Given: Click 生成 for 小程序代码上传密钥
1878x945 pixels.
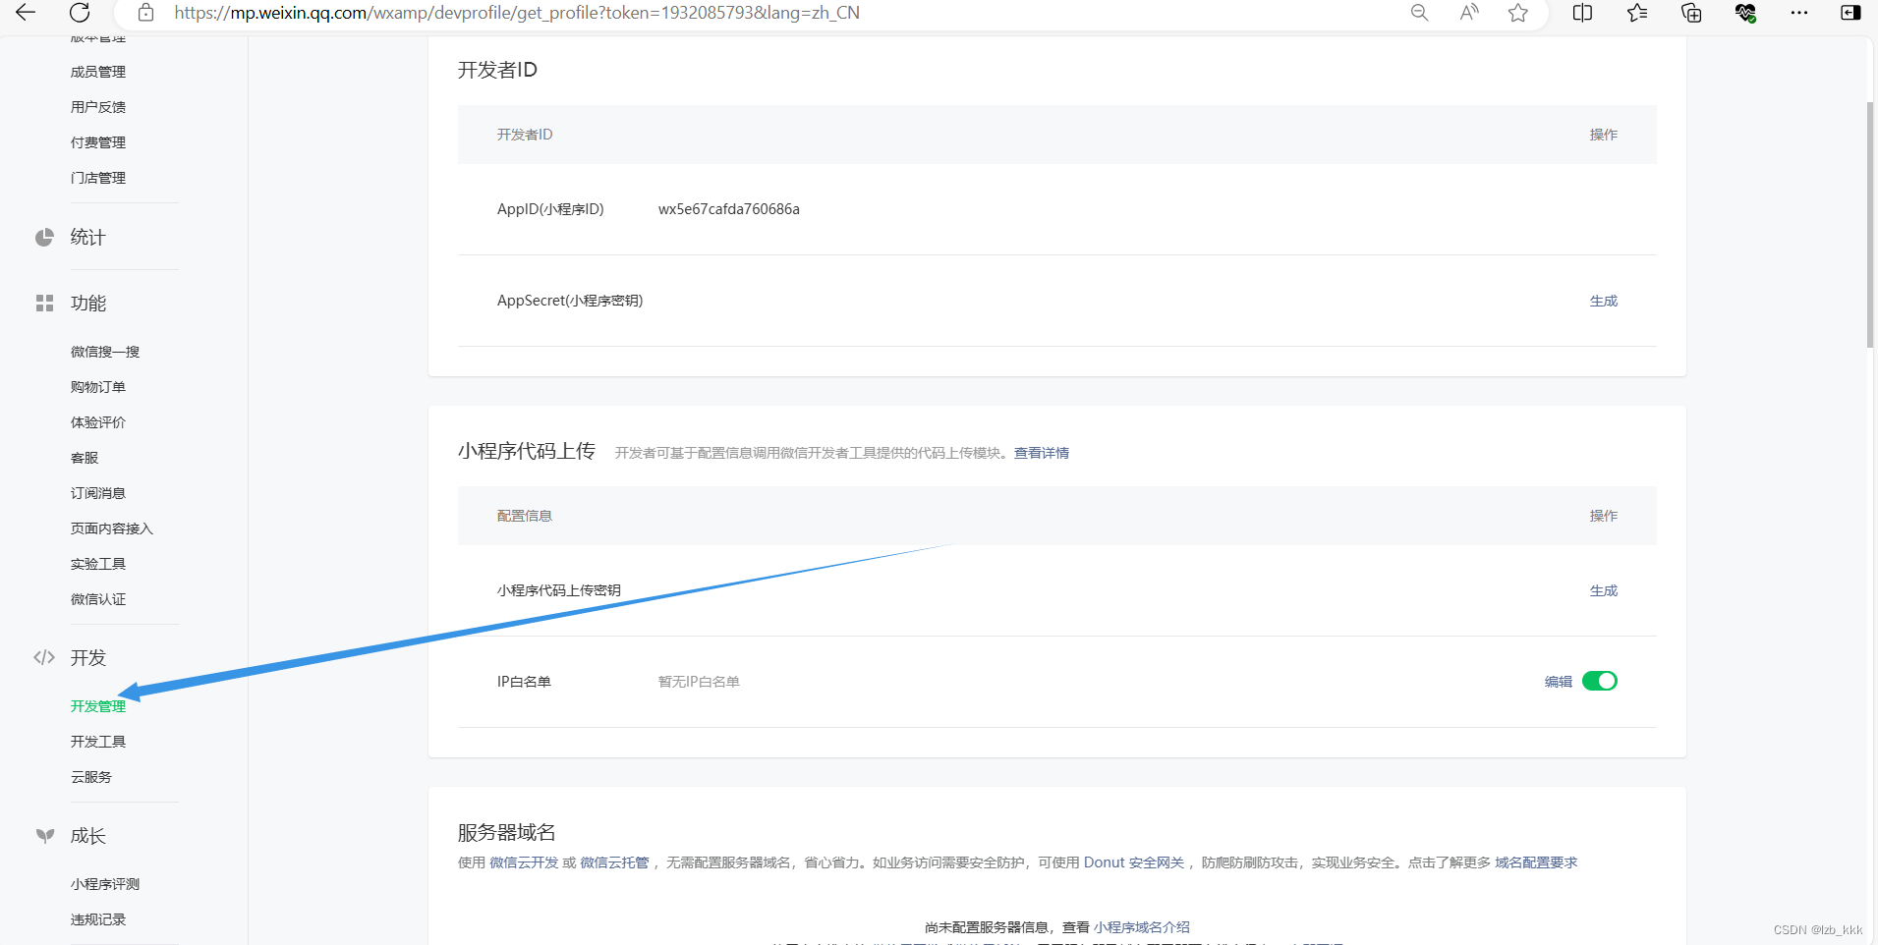Looking at the screenshot, I should point(1604,590).
